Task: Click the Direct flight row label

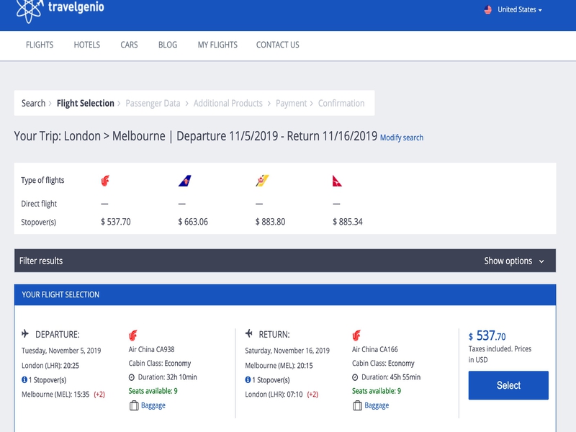Action: [39, 204]
